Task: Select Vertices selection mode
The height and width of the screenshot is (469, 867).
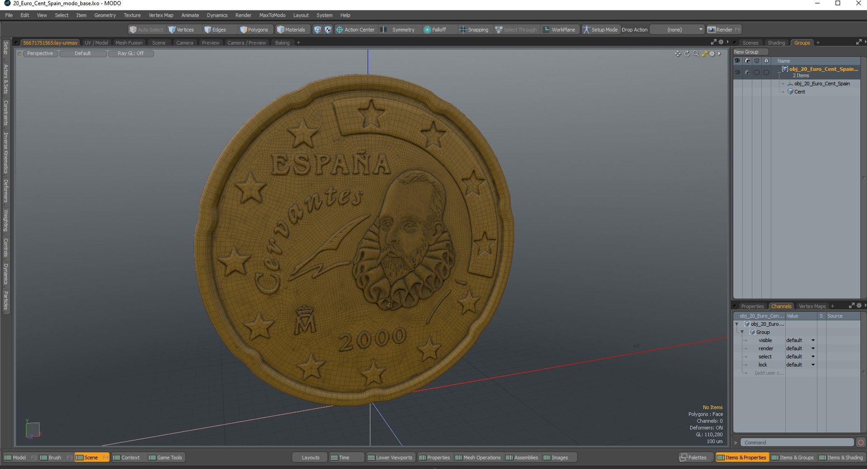Action: point(181,29)
